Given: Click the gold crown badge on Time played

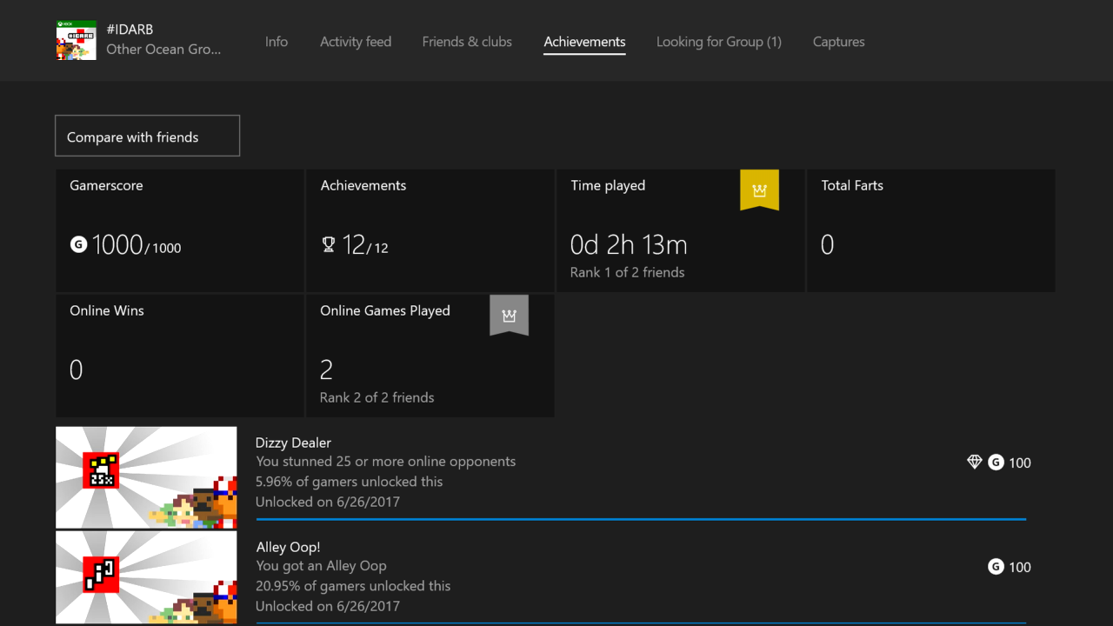Looking at the screenshot, I should click(x=759, y=190).
